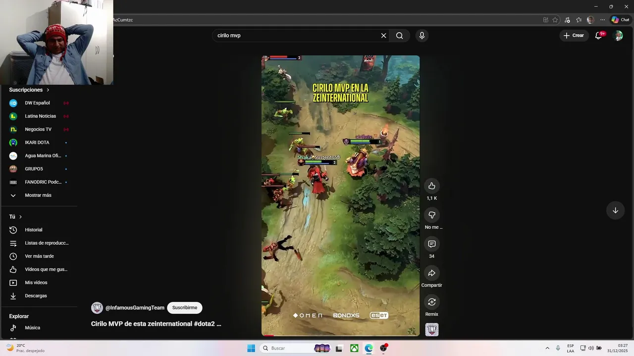634x356 pixels.
Task: Expand the Tú section
Action: [16, 217]
